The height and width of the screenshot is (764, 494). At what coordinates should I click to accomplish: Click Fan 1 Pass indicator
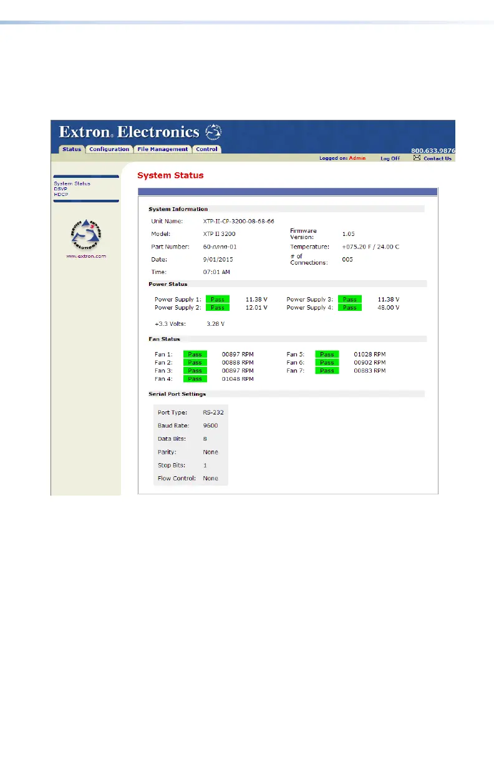(x=195, y=355)
